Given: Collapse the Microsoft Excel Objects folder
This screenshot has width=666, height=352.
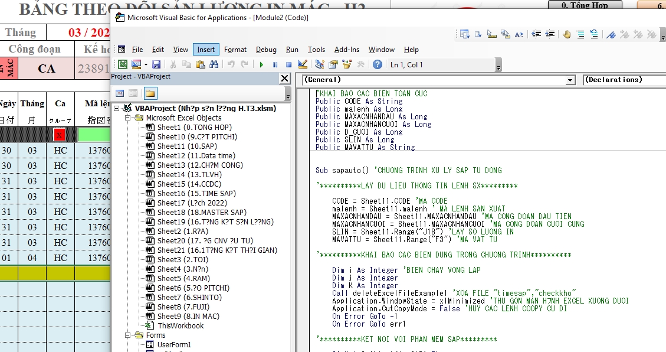Looking at the screenshot, I should pyautogui.click(x=127, y=118).
